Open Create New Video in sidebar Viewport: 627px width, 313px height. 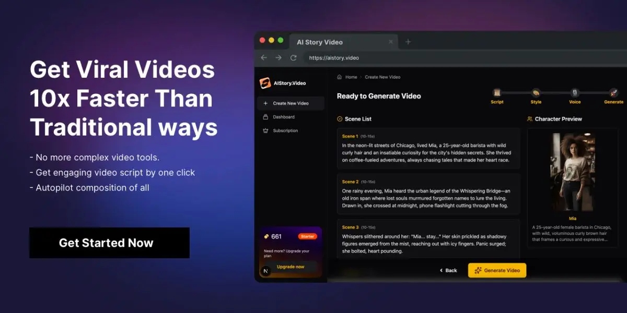[291, 103]
